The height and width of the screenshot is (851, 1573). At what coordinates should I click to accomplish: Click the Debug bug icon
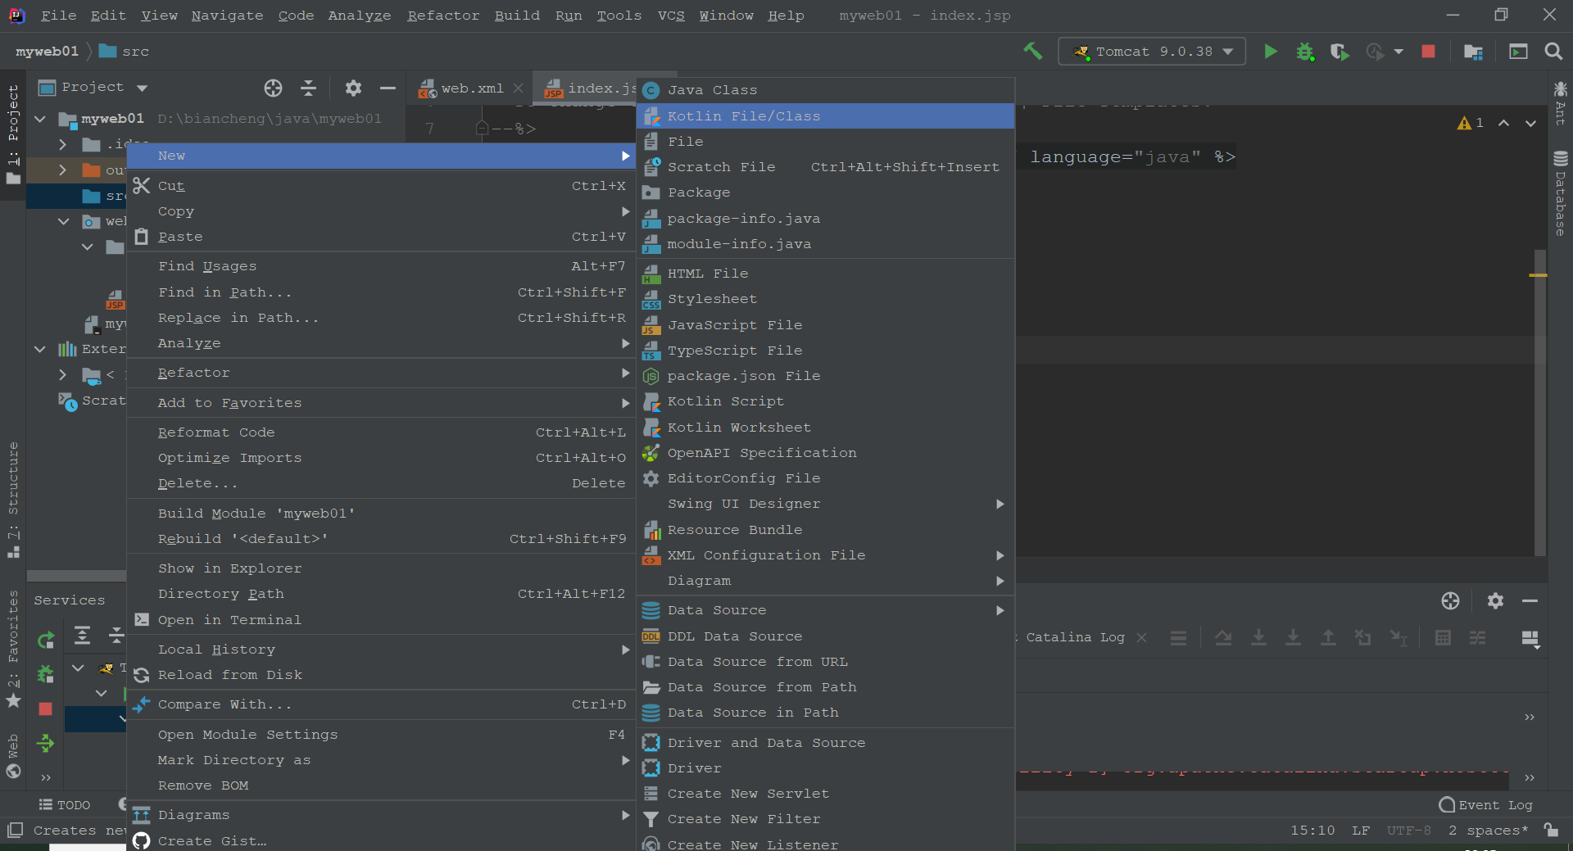coord(1304,52)
